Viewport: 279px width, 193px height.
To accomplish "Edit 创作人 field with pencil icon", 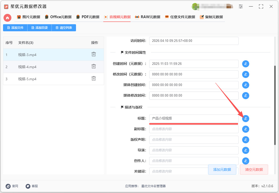I will [x=246, y=161].
